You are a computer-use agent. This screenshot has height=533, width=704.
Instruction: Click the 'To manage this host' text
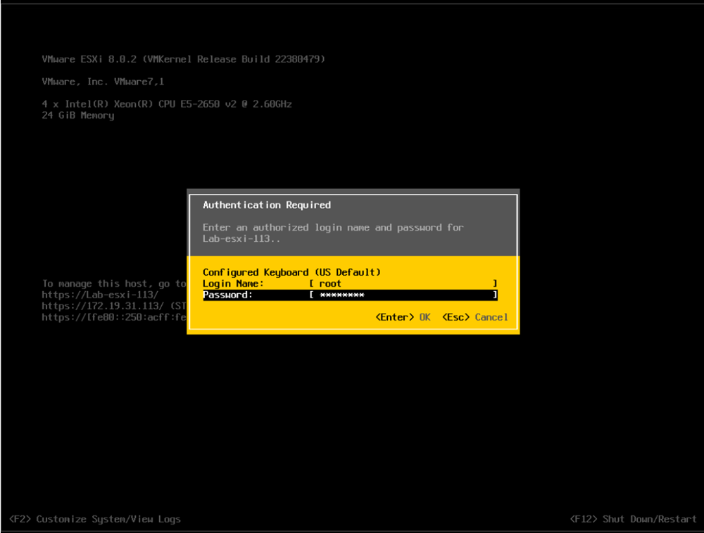(x=114, y=283)
